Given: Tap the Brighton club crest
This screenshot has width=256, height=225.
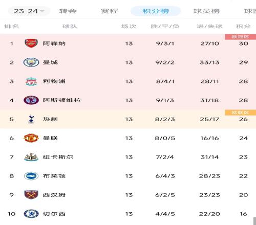Looking at the screenshot, I should (31, 176).
